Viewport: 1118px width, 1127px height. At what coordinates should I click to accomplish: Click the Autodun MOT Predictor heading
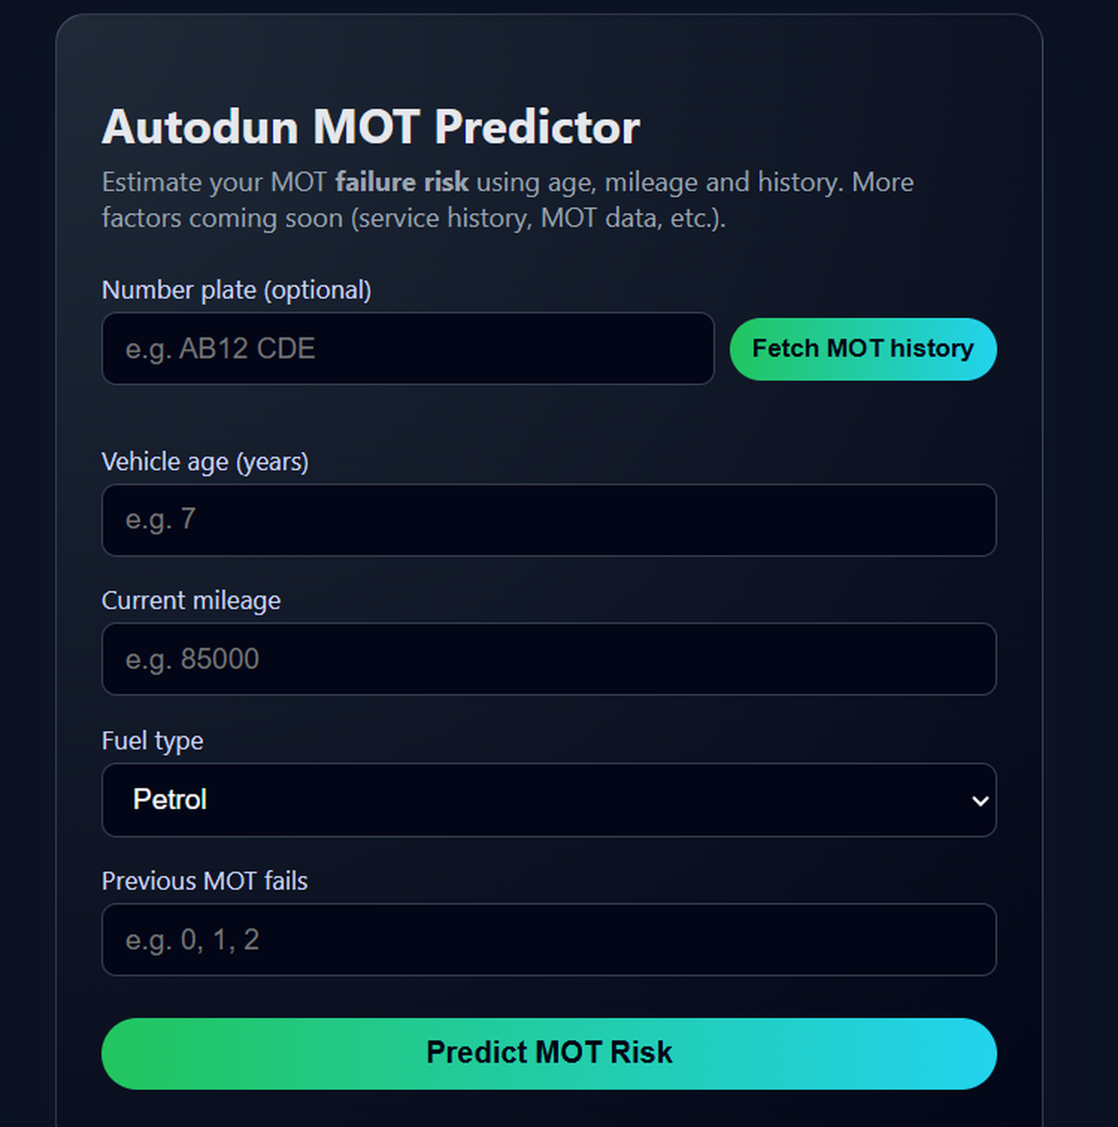370,128
